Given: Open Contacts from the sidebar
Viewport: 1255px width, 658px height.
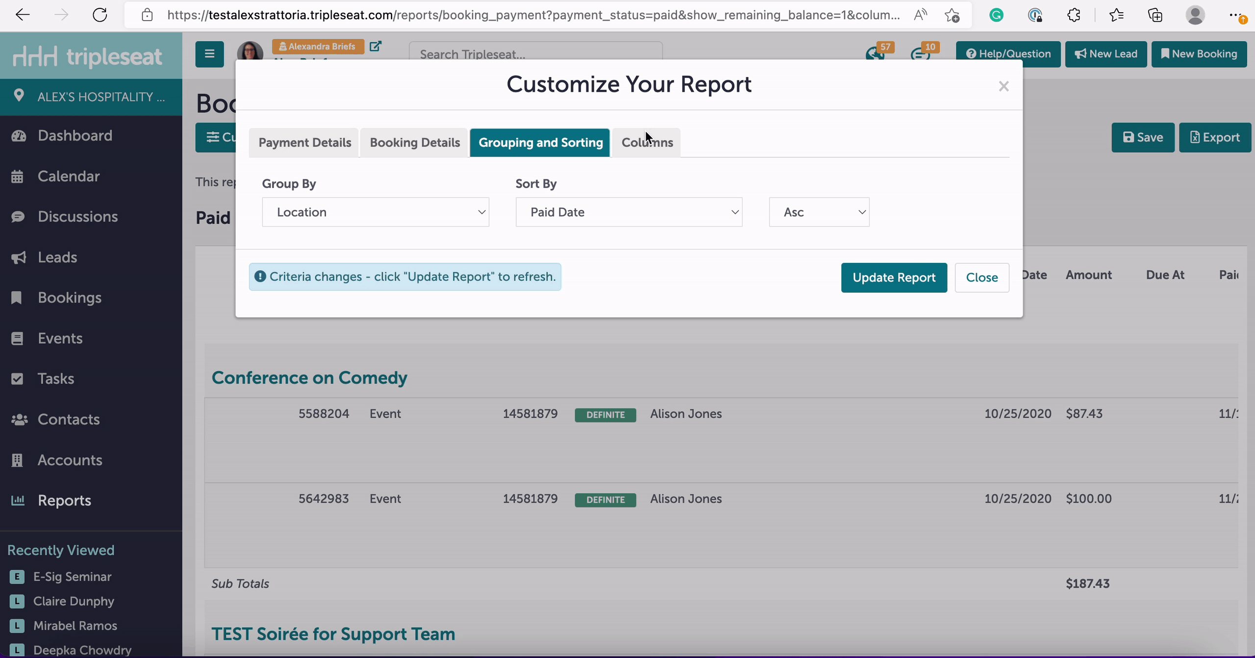Looking at the screenshot, I should (69, 419).
